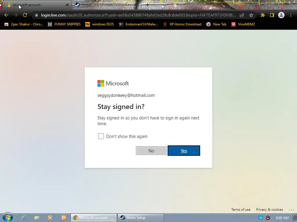Check Don't show this again
Screen dimensions: 297x222
pos(101,136)
